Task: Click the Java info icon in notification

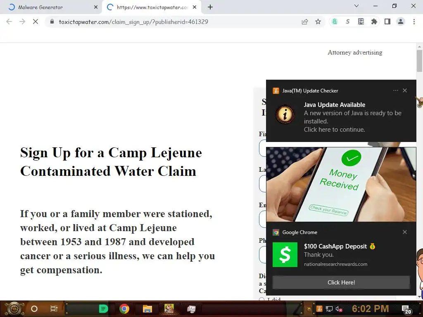Action: click(x=285, y=114)
